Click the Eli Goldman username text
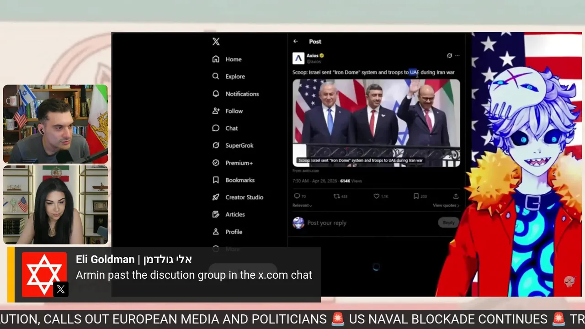Image resolution: width=585 pixels, height=329 pixels. 134,260
